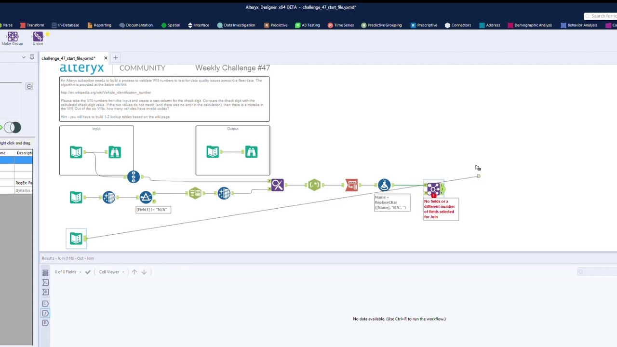
Task: Select the Union tool icon
Action: [38, 37]
